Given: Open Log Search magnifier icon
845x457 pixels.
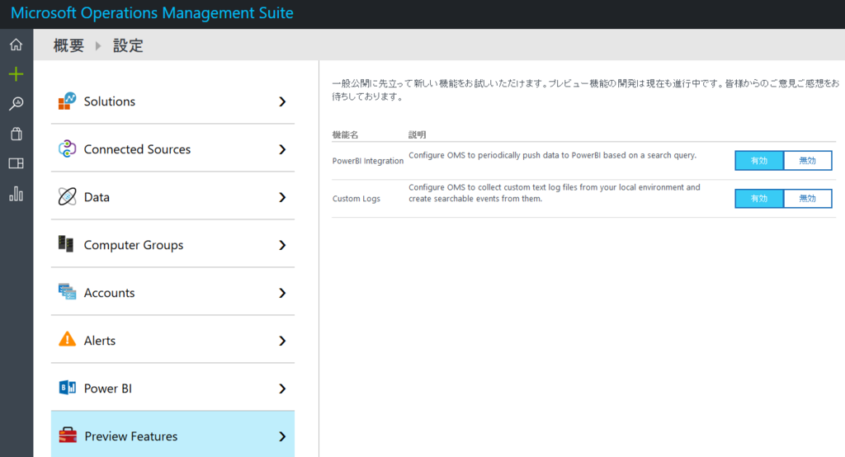Looking at the screenshot, I should point(17,103).
